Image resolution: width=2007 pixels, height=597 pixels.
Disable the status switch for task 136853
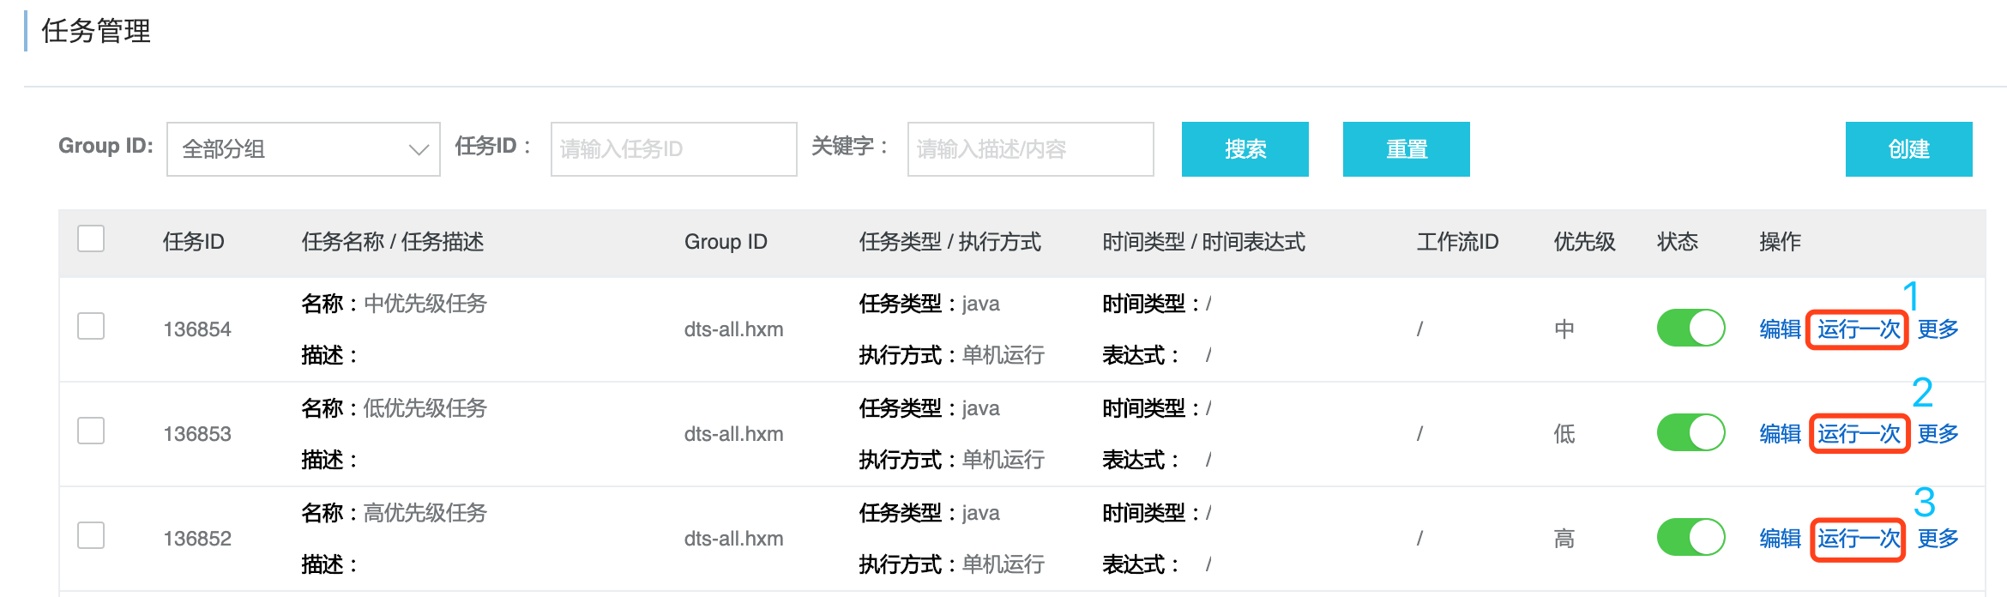1691,432
